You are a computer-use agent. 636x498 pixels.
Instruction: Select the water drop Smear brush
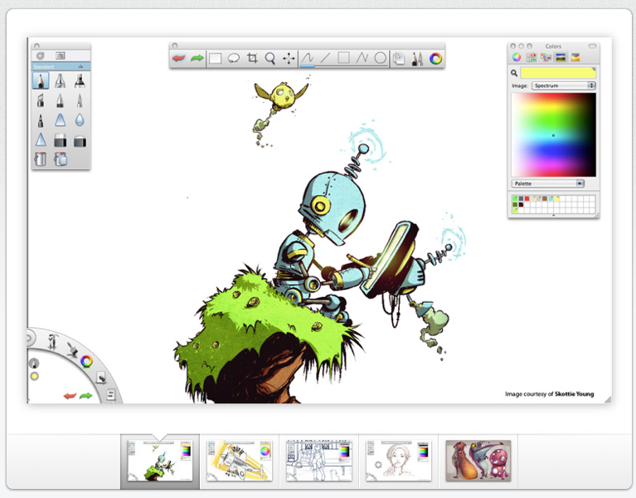[80, 120]
